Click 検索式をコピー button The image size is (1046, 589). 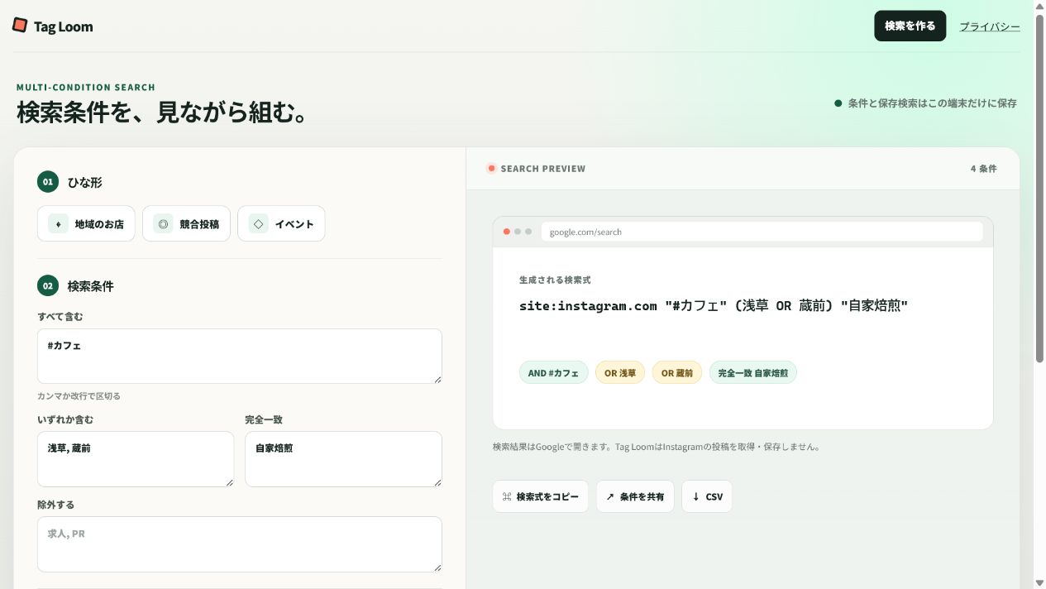[x=541, y=496]
